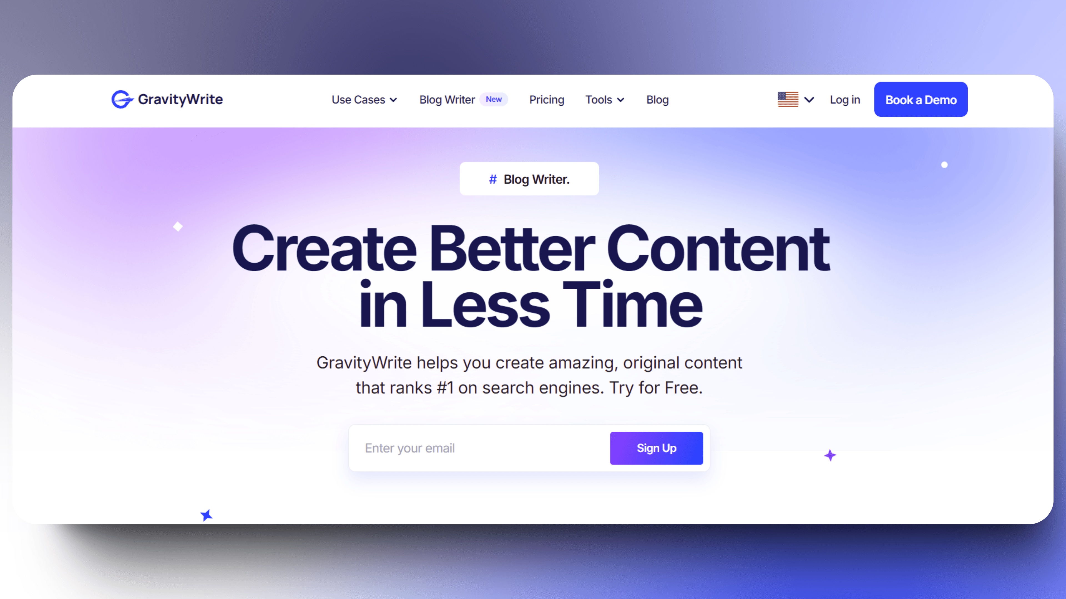Expand the language selector dropdown
Screen dimensions: 1066x599
pyautogui.click(x=796, y=100)
